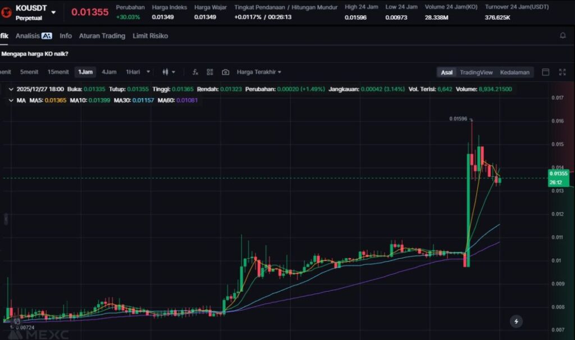Open the KOUSDT pair selector dropdown
The image size is (575, 340).
click(x=54, y=12)
